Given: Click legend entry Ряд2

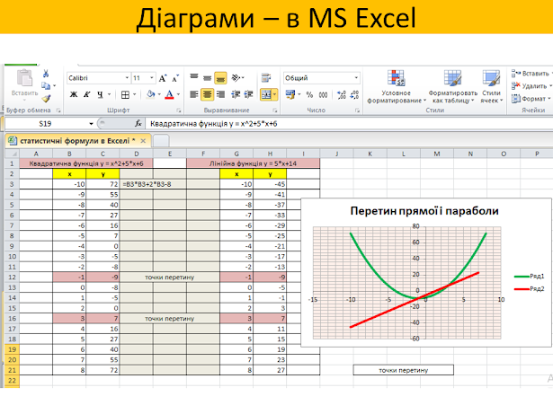Looking at the screenshot, I should pos(530,289).
